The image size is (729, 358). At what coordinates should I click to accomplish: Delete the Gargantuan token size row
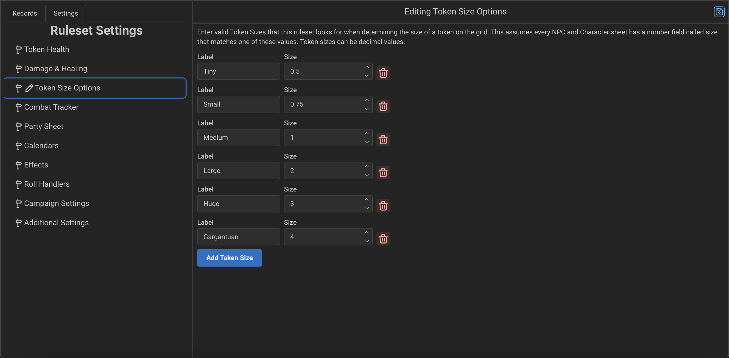tap(383, 239)
